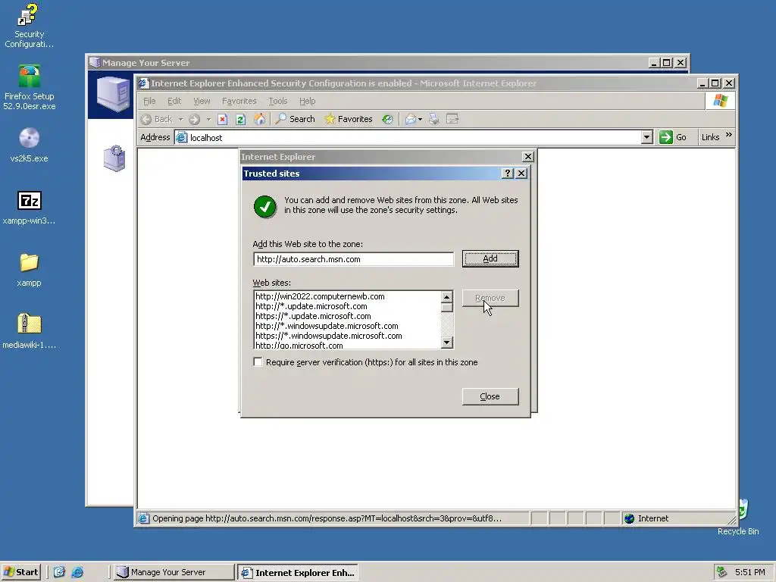This screenshot has height=582, width=776.
Task: Close the Trusted sites dialog with X
Action: [521, 174]
